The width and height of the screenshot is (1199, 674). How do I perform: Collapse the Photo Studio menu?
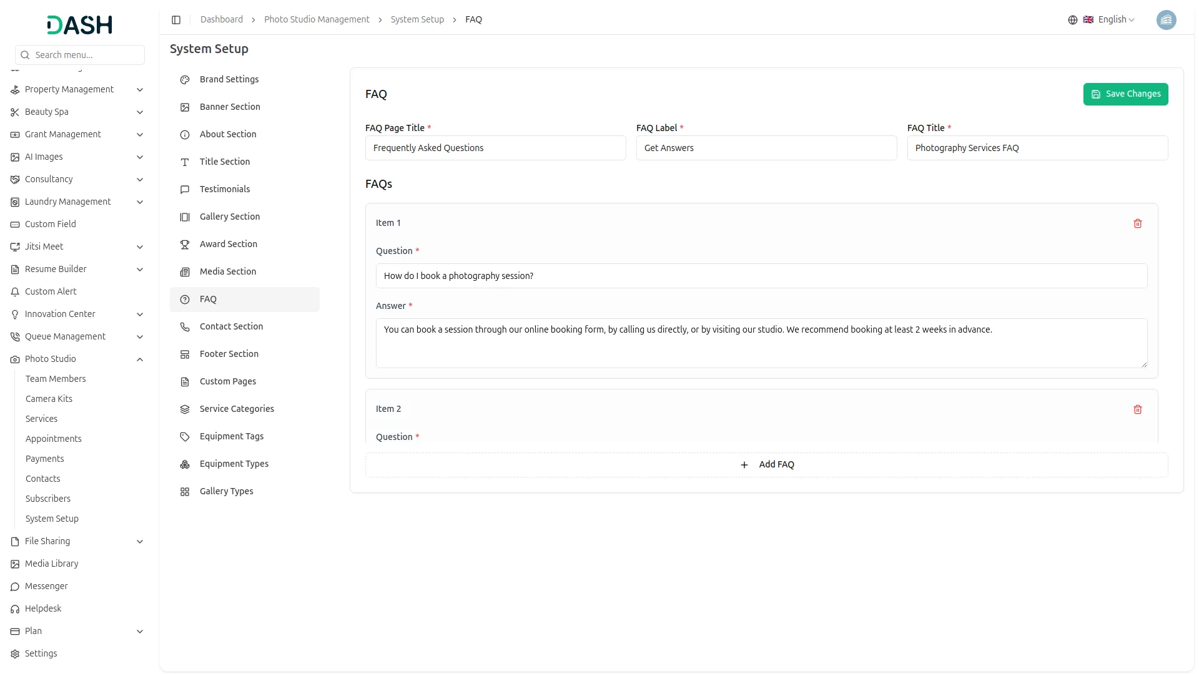point(140,359)
